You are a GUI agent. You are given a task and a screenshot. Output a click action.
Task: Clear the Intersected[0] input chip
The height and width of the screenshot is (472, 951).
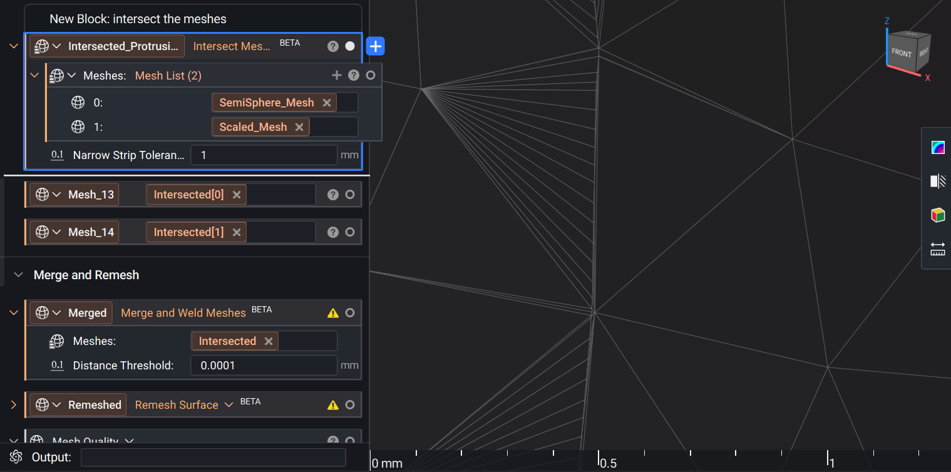[x=237, y=195]
